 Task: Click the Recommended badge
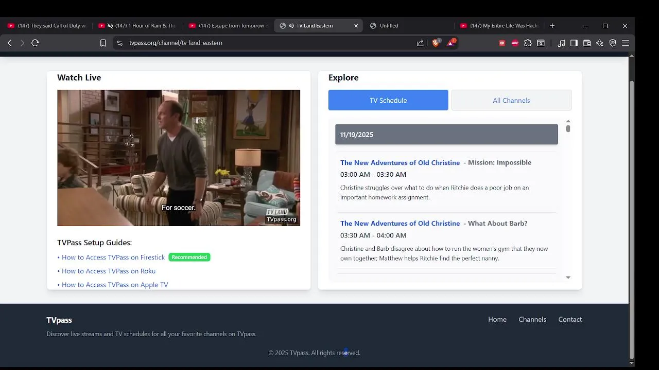[x=189, y=257]
